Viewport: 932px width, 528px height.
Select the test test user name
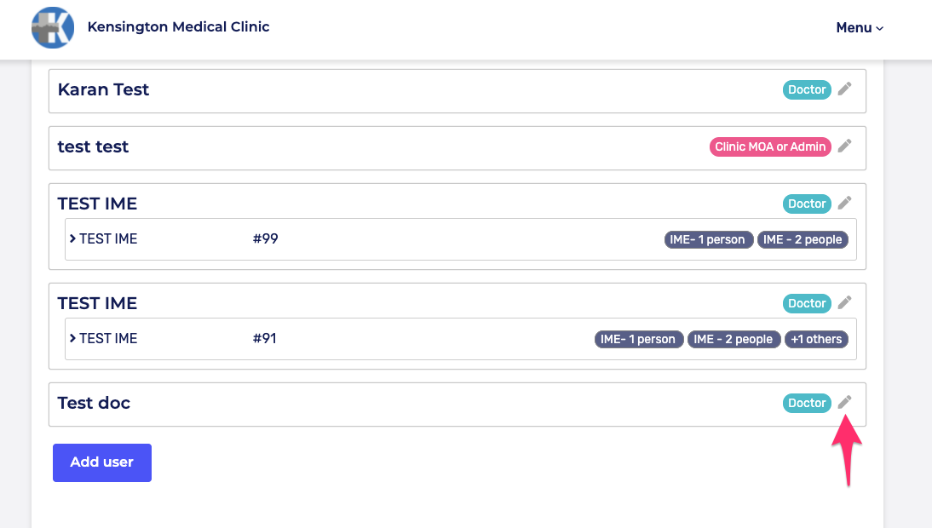coord(93,146)
